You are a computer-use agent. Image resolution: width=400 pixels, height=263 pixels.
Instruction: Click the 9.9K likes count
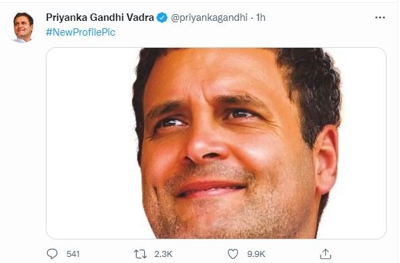pyautogui.click(x=256, y=254)
